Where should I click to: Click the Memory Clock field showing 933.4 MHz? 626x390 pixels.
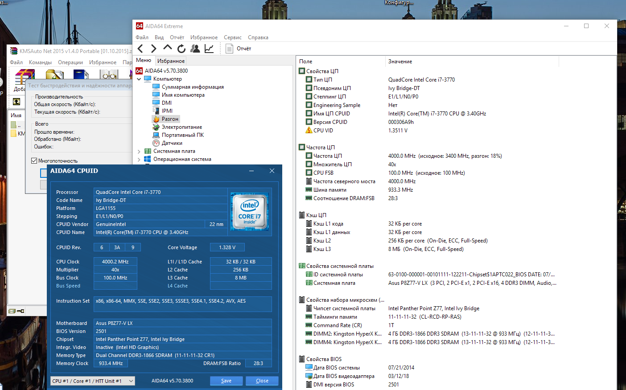(111, 363)
